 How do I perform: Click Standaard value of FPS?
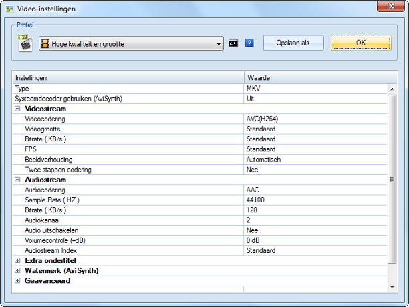(x=261, y=149)
